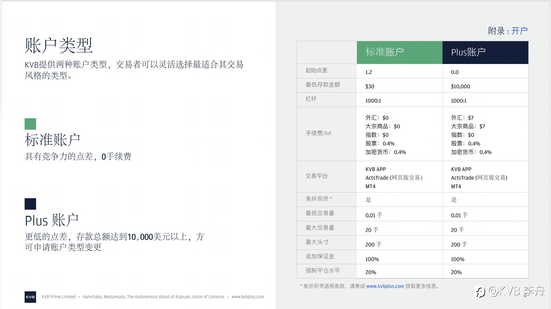
Task: Click the 最低存款金额 row label
Action: (x=323, y=85)
